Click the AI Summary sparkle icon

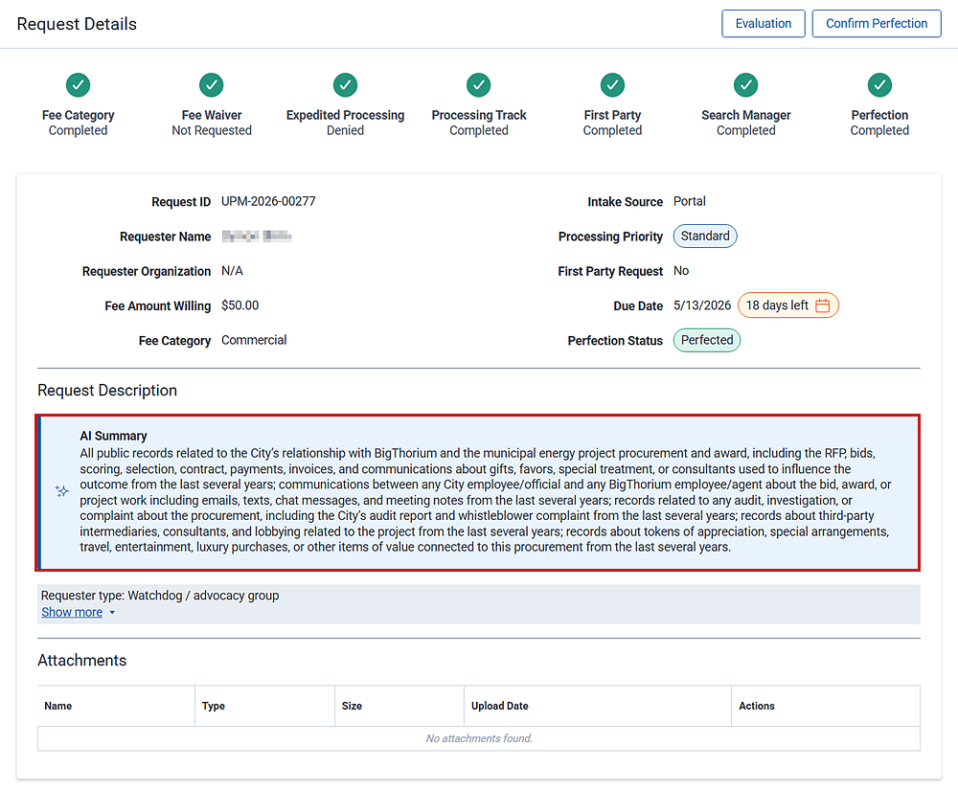61,491
